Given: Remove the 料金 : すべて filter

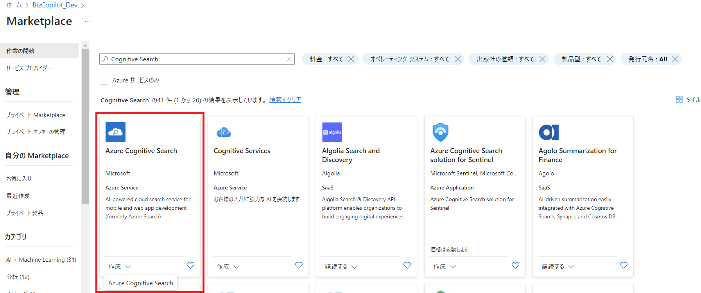Looking at the screenshot, I should tap(351, 59).
